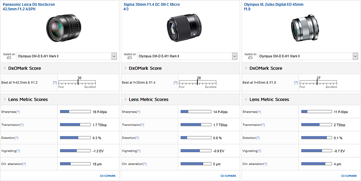Click the camera icon under Olympus 45mm tested on
Viewport: 361px width, 181px height.
pyautogui.click(x=250, y=58)
